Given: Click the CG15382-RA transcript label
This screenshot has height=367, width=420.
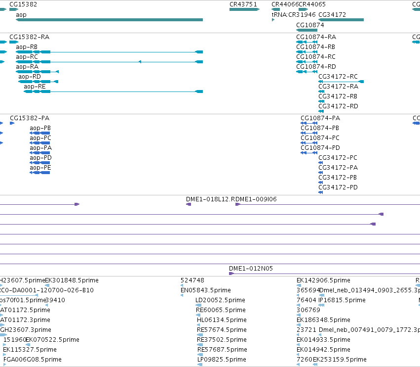Looking at the screenshot, I should (30, 37).
